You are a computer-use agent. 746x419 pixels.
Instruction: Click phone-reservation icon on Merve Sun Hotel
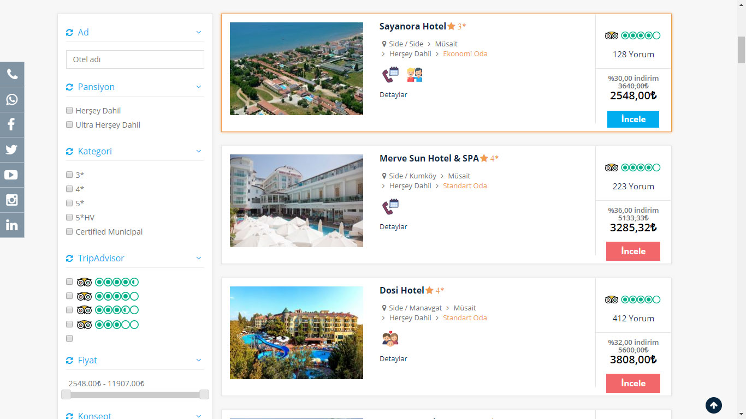point(390,207)
